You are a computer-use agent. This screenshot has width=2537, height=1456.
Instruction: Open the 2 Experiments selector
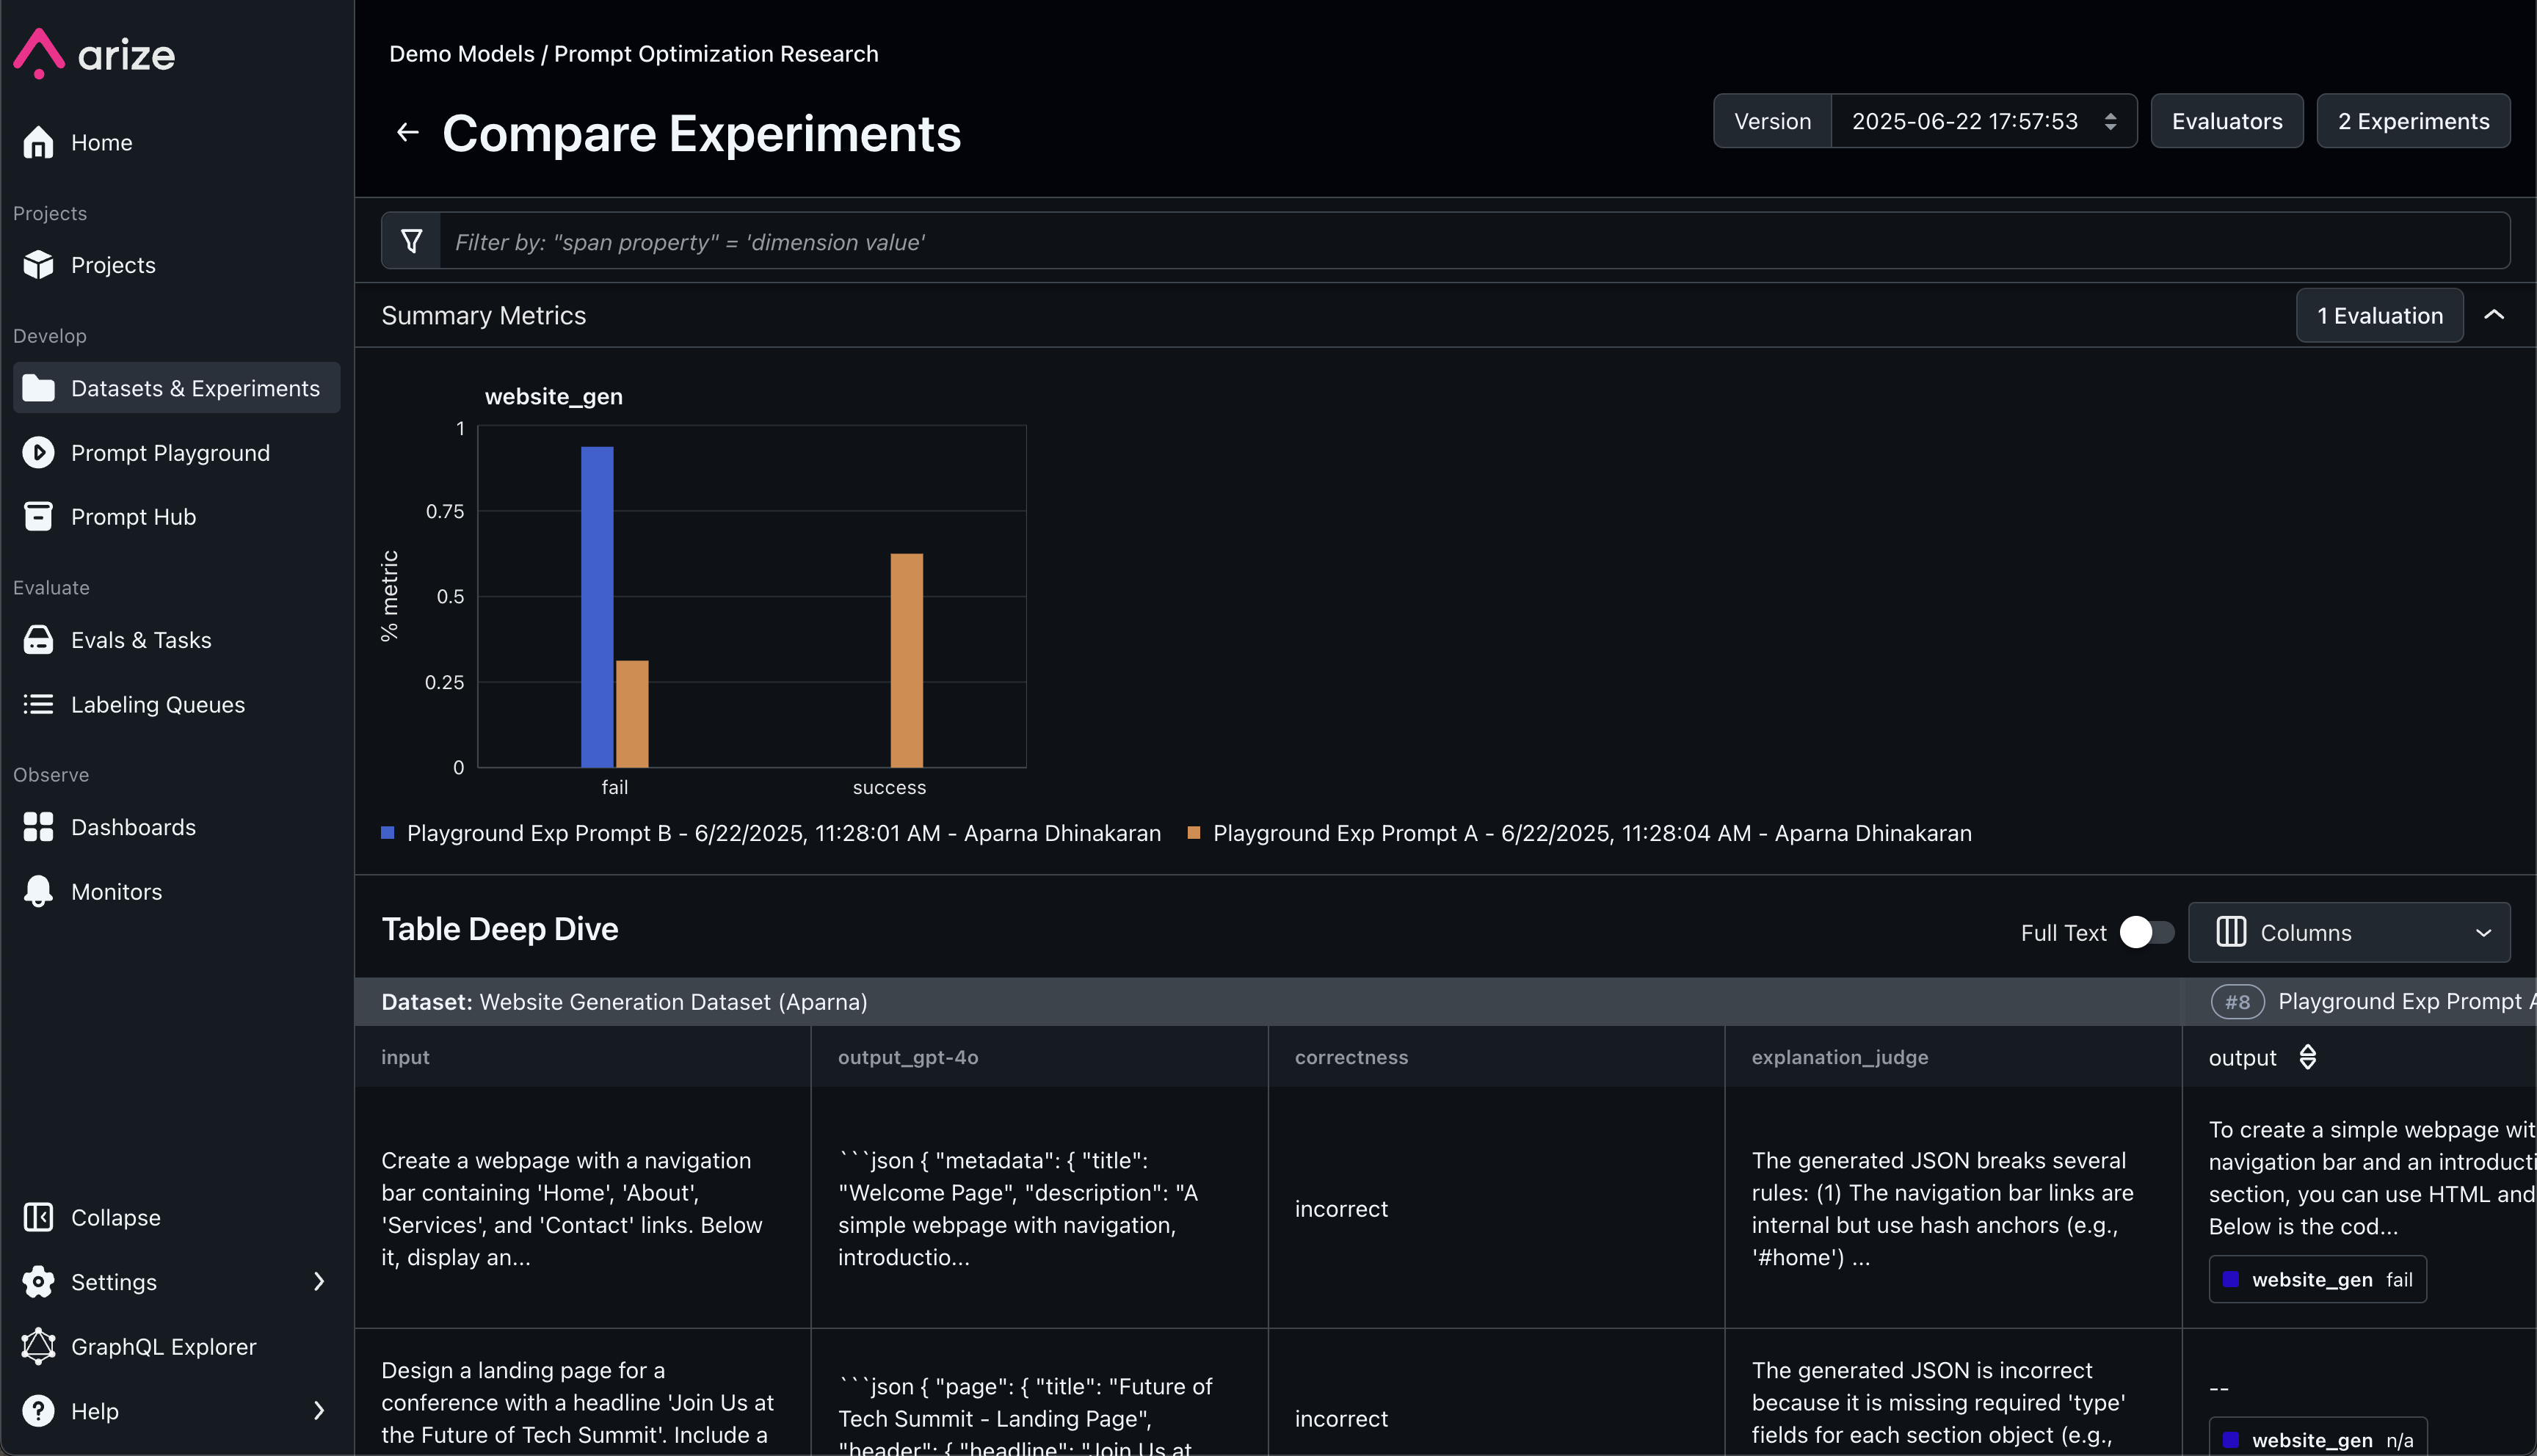click(2413, 121)
